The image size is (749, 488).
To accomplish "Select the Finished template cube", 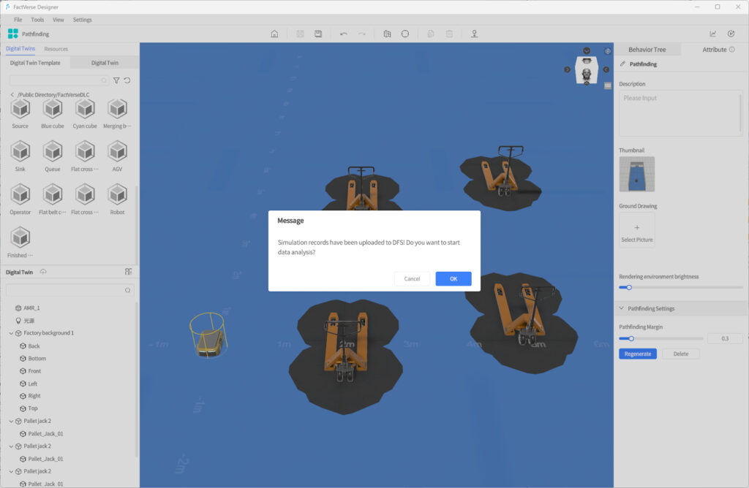I will [20, 238].
